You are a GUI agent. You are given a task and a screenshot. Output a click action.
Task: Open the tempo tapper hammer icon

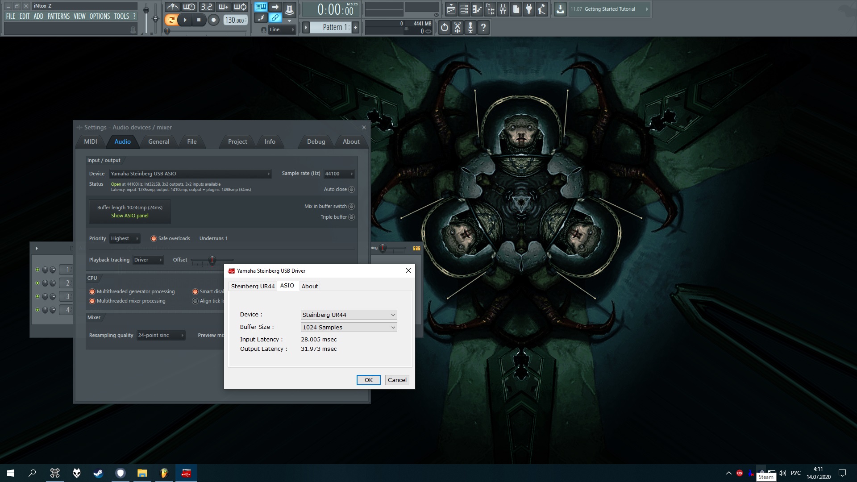[x=542, y=9]
